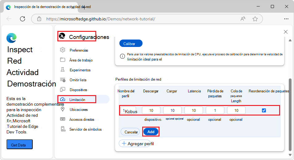
Task: Click the Dispositivos icon
Action: click(63, 90)
